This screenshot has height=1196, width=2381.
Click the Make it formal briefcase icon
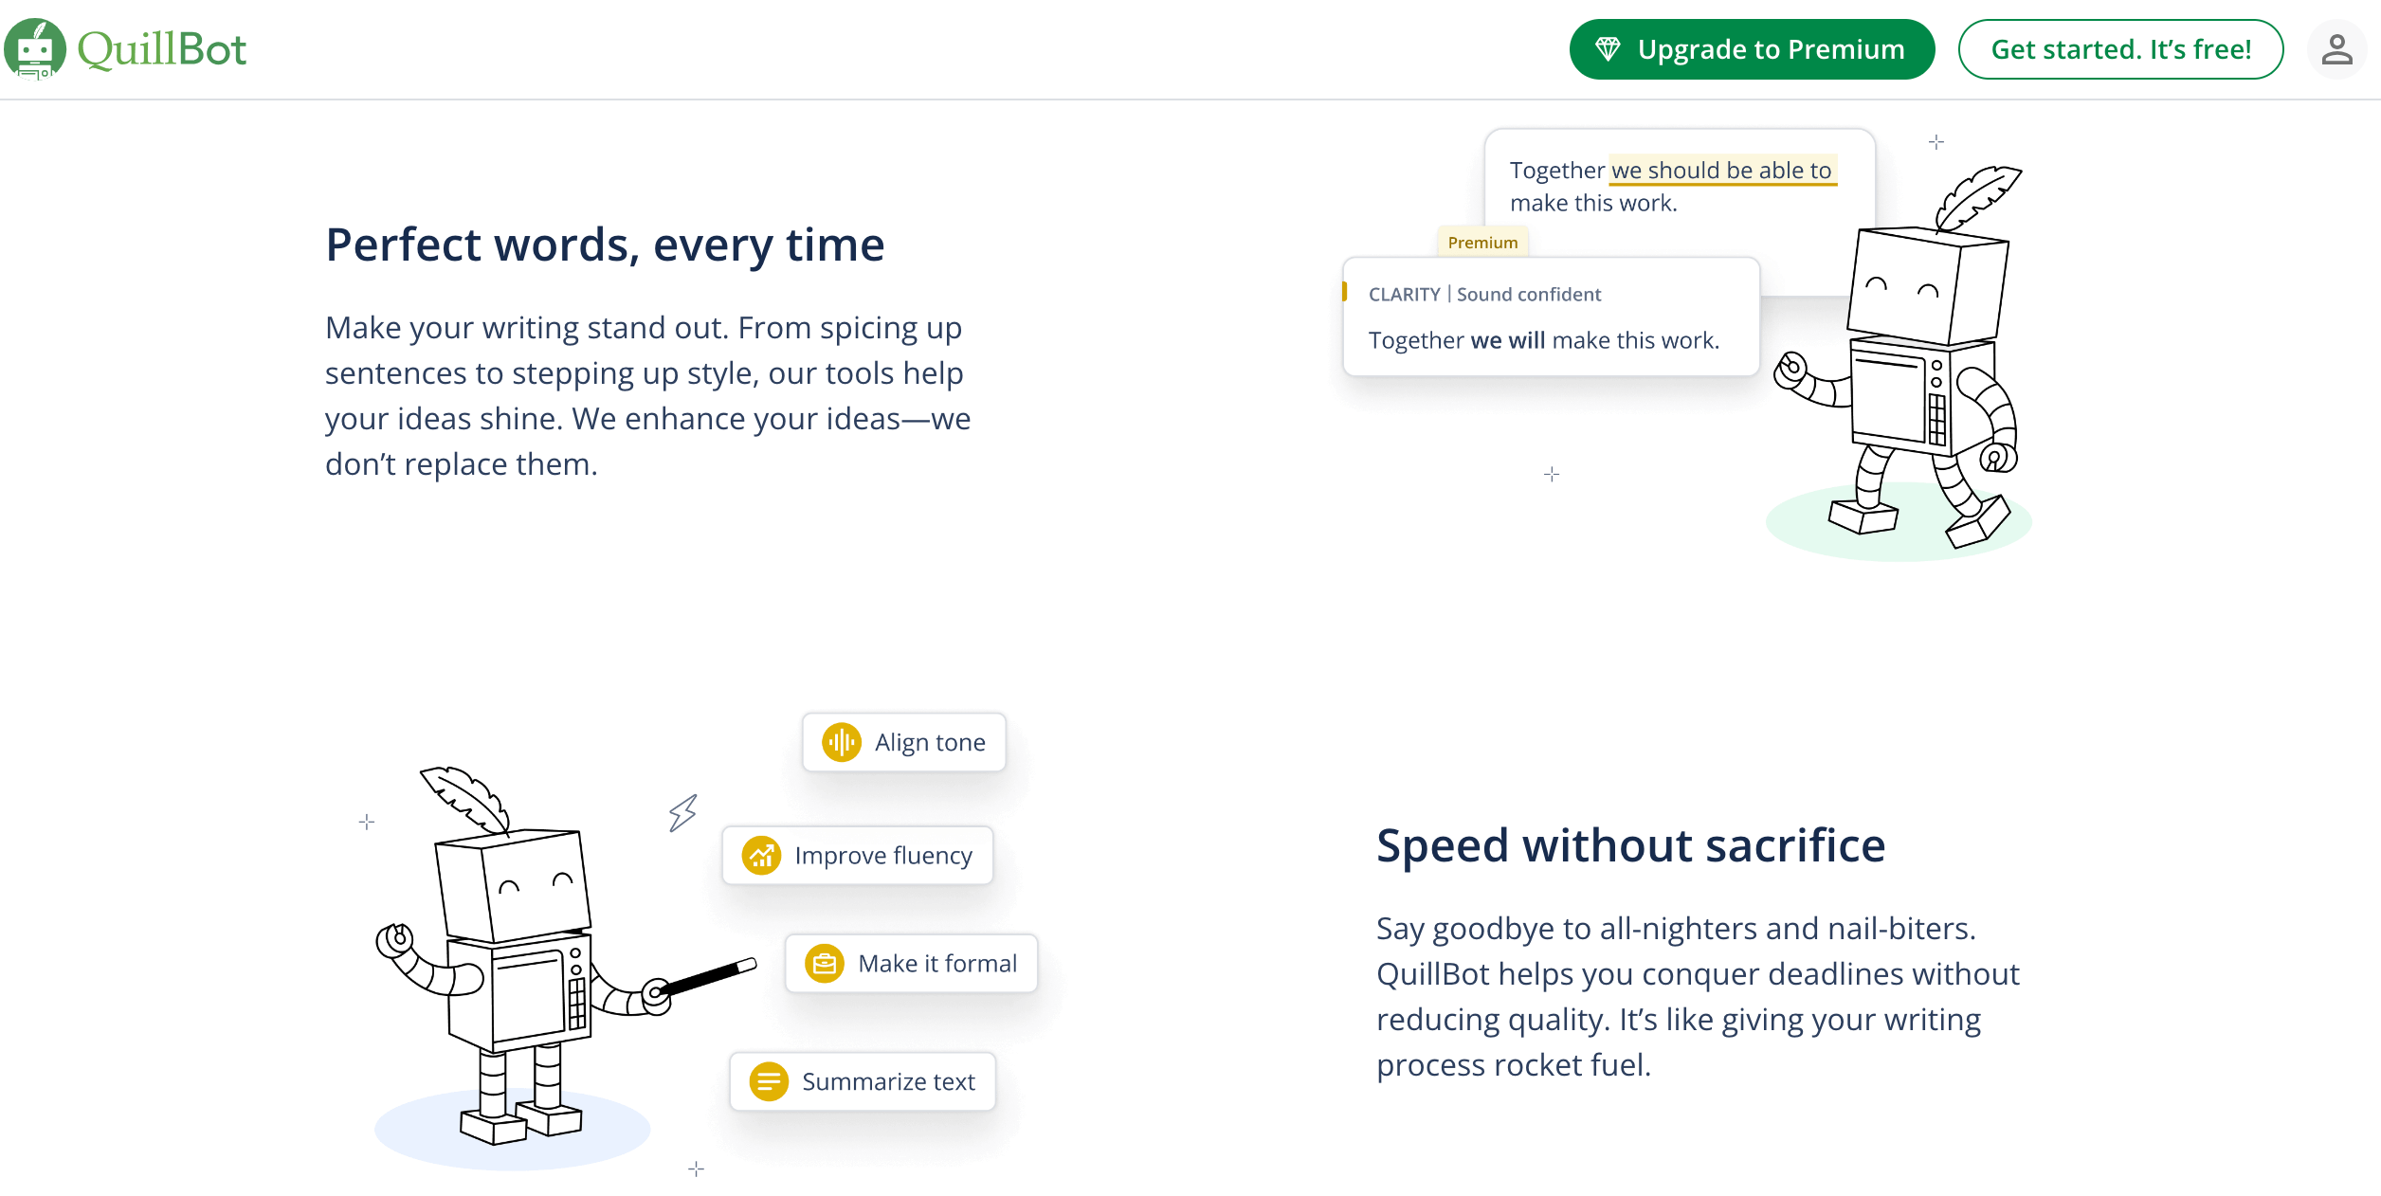pyautogui.click(x=825, y=964)
